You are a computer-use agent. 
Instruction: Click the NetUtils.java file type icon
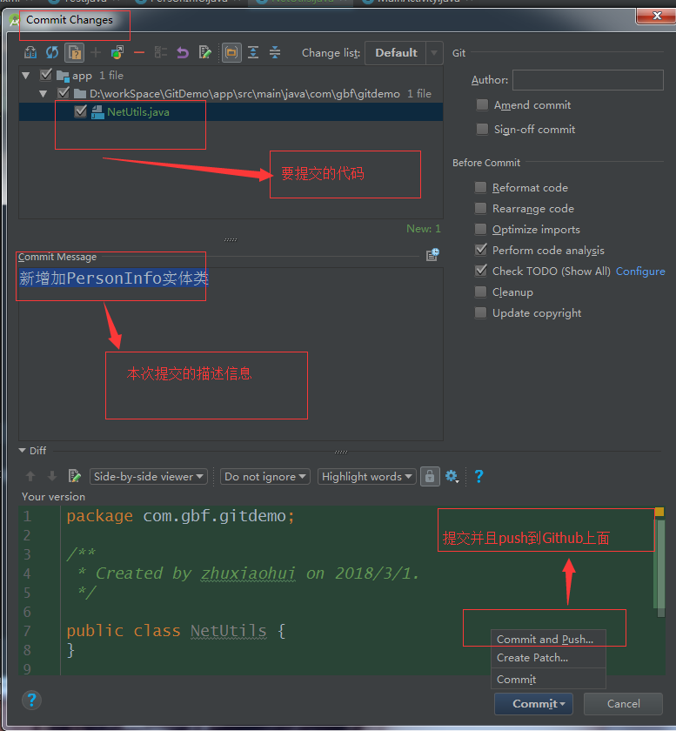click(x=97, y=112)
